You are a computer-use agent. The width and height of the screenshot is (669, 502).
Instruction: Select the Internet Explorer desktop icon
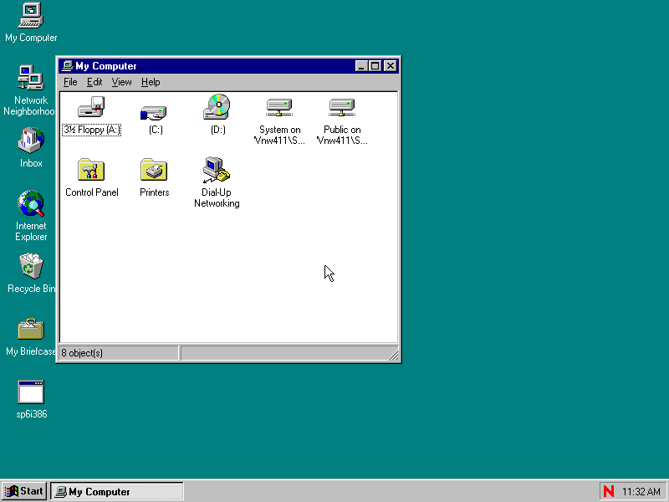(x=31, y=204)
